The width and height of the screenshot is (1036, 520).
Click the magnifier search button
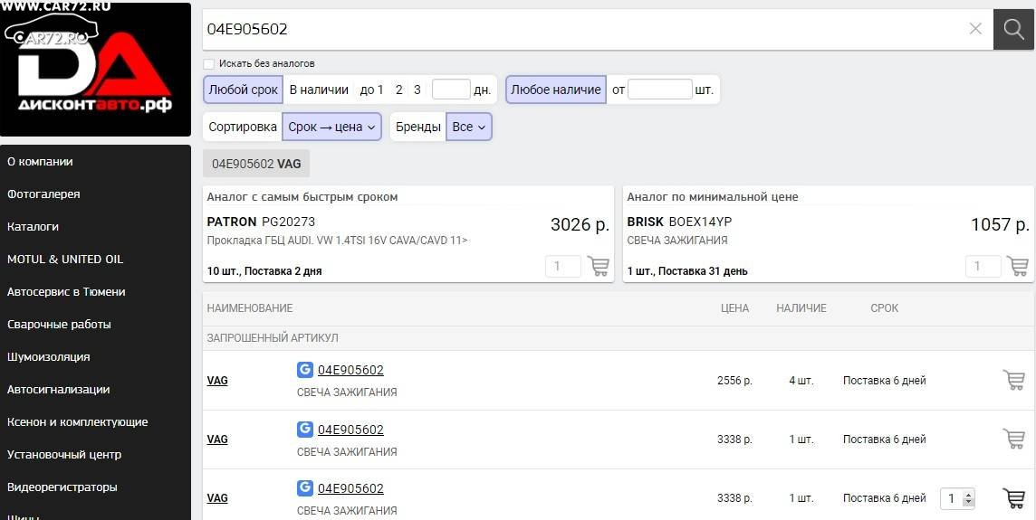click(1013, 29)
